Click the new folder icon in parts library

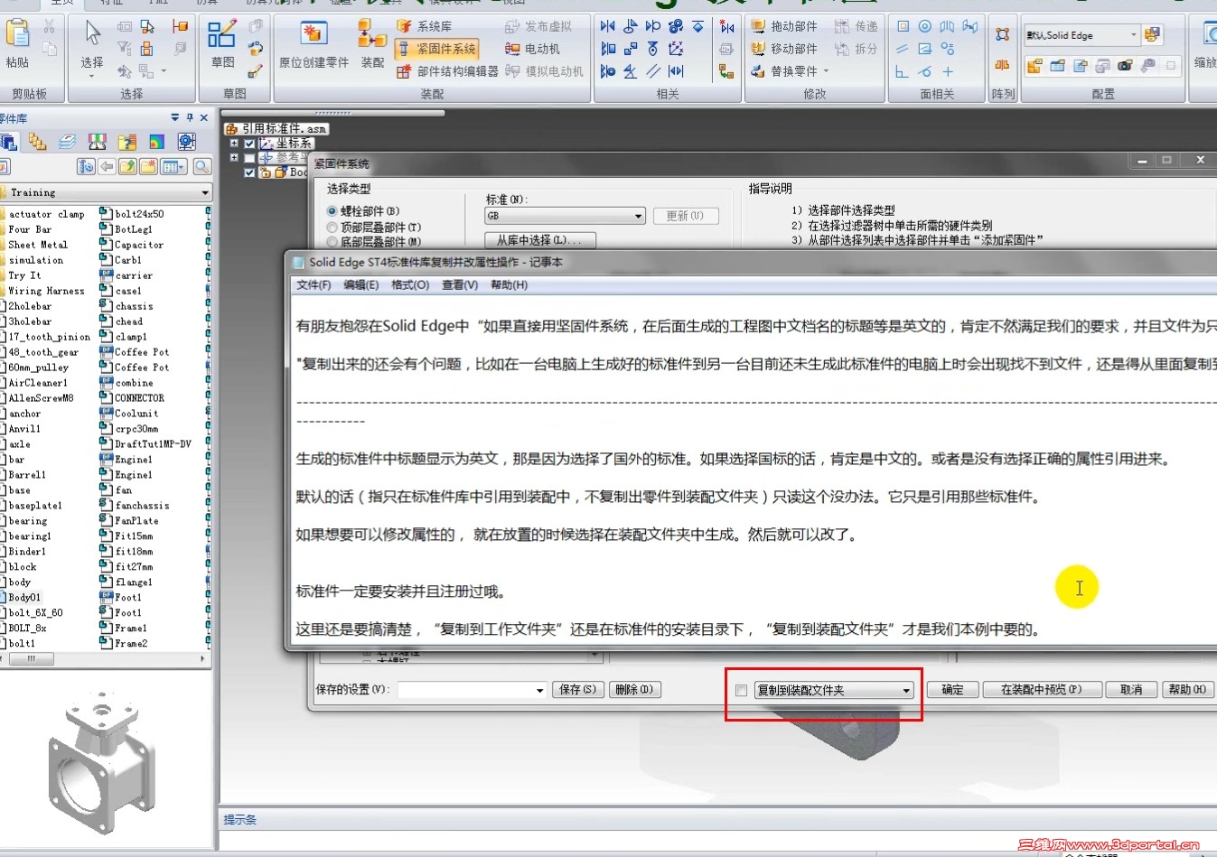(148, 166)
